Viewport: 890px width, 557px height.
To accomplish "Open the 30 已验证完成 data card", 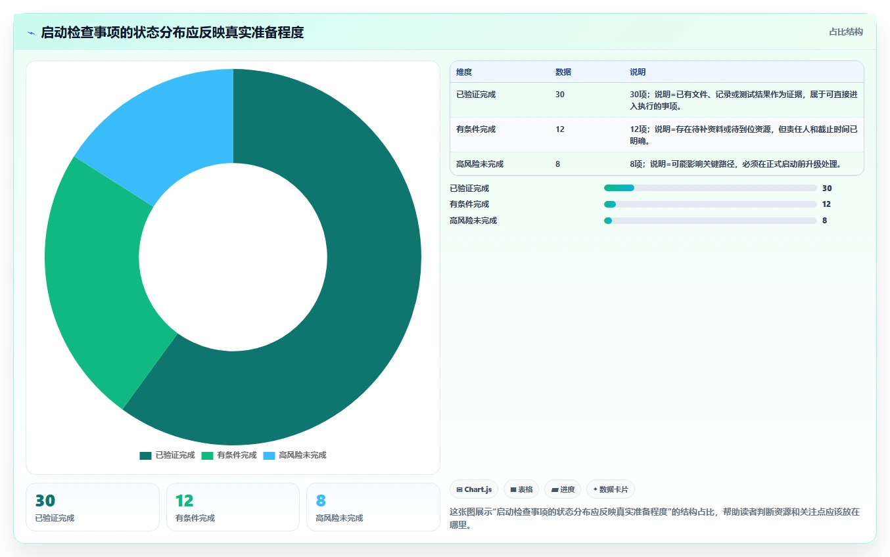I will (93, 507).
